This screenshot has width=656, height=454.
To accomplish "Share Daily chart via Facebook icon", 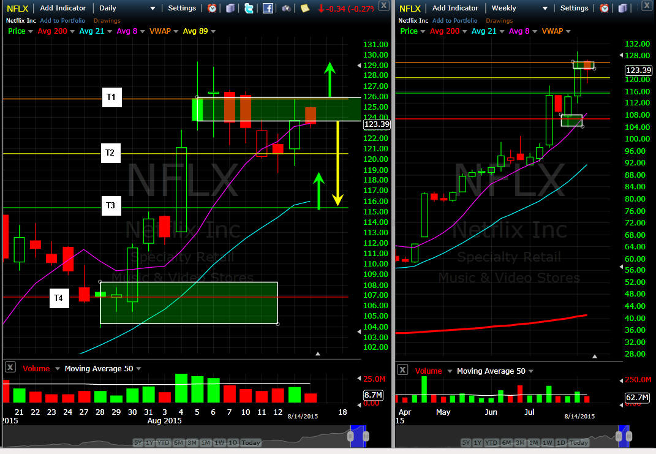I will click(268, 8).
